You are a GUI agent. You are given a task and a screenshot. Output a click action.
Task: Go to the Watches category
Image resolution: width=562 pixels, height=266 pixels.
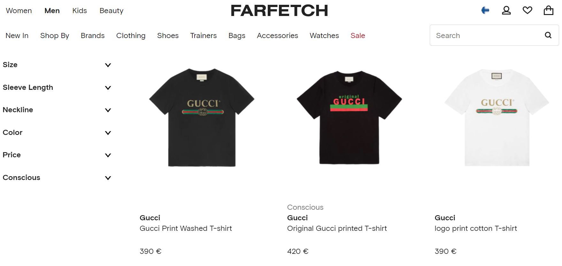coord(324,35)
